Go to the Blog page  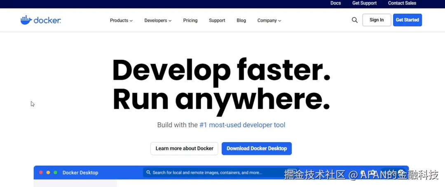pyautogui.click(x=241, y=21)
